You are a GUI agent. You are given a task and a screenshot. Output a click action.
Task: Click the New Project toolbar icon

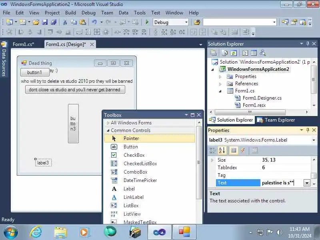(x=10, y=22)
